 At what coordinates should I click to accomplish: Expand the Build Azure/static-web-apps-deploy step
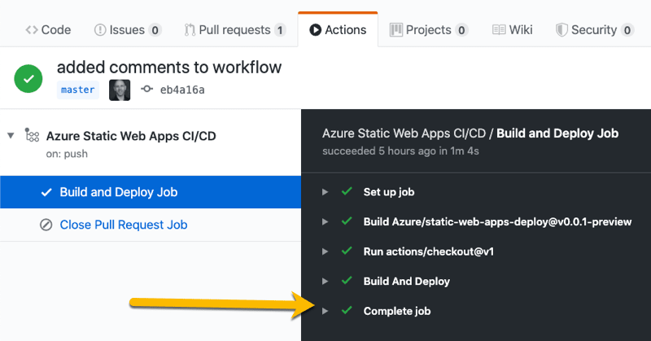click(x=325, y=222)
